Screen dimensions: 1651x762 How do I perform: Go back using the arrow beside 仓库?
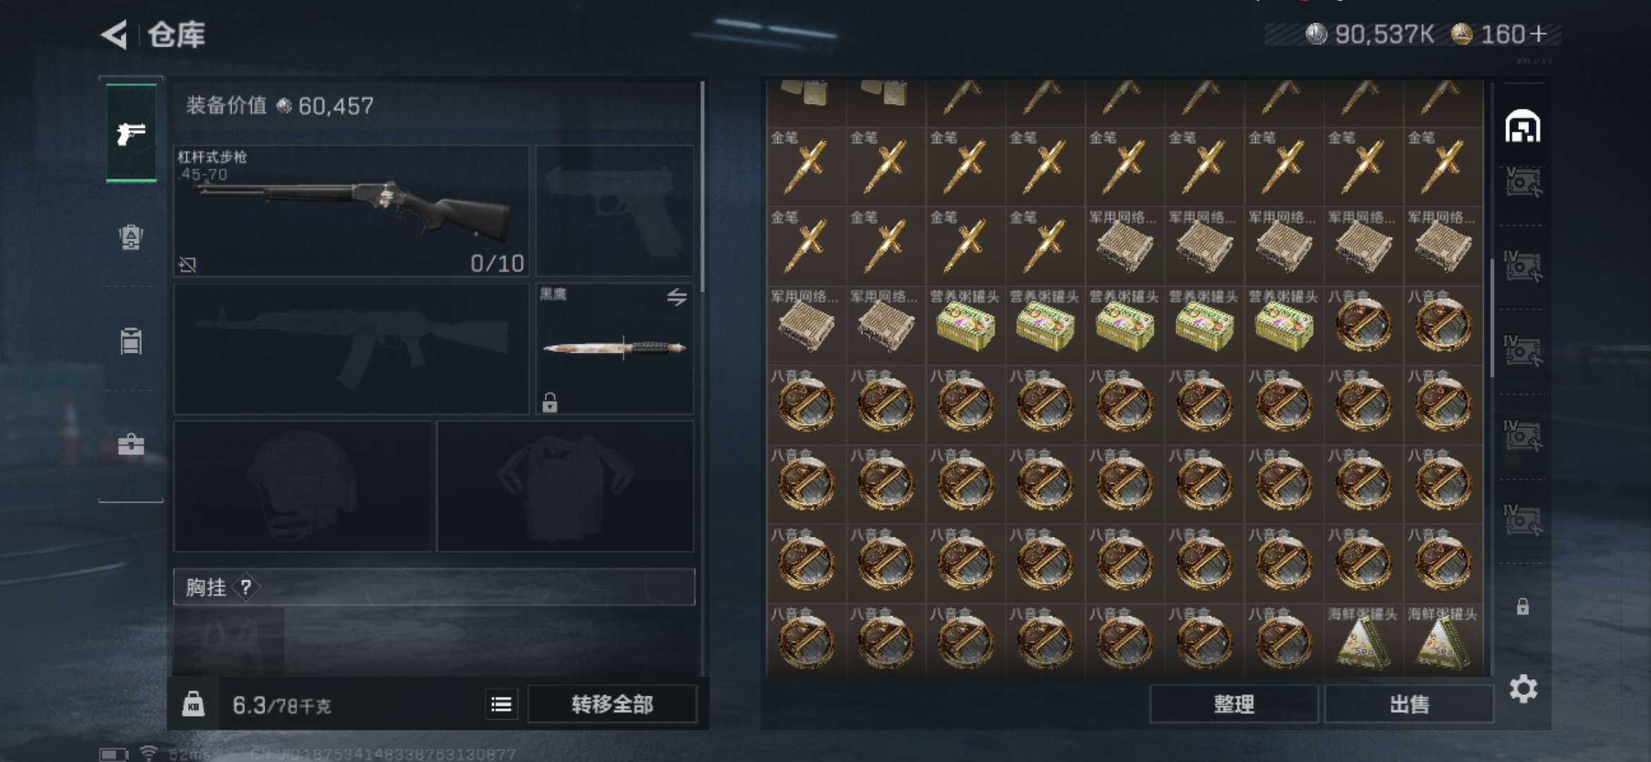(x=114, y=34)
